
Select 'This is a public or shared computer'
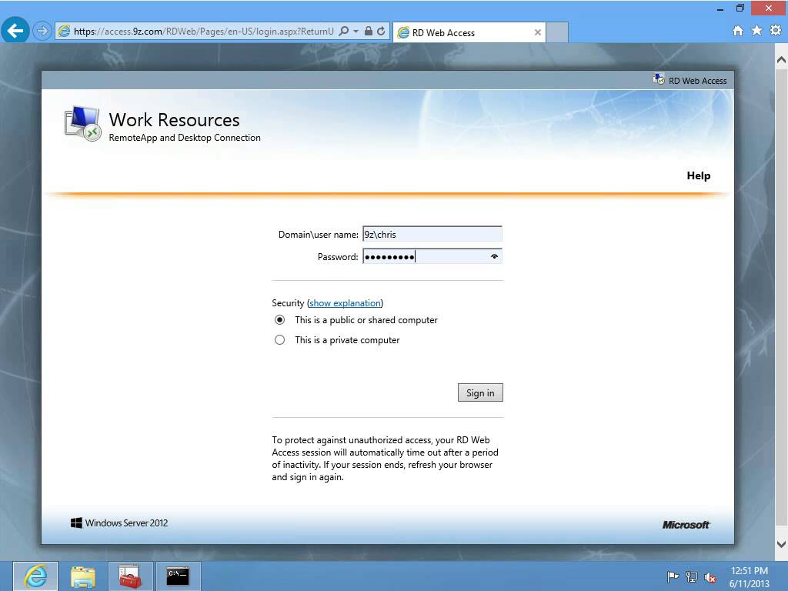point(279,319)
